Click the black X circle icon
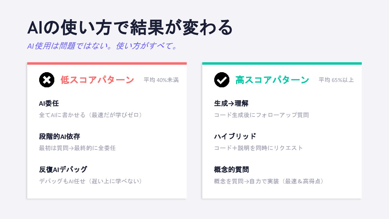The image size is (389, 219). click(x=47, y=80)
